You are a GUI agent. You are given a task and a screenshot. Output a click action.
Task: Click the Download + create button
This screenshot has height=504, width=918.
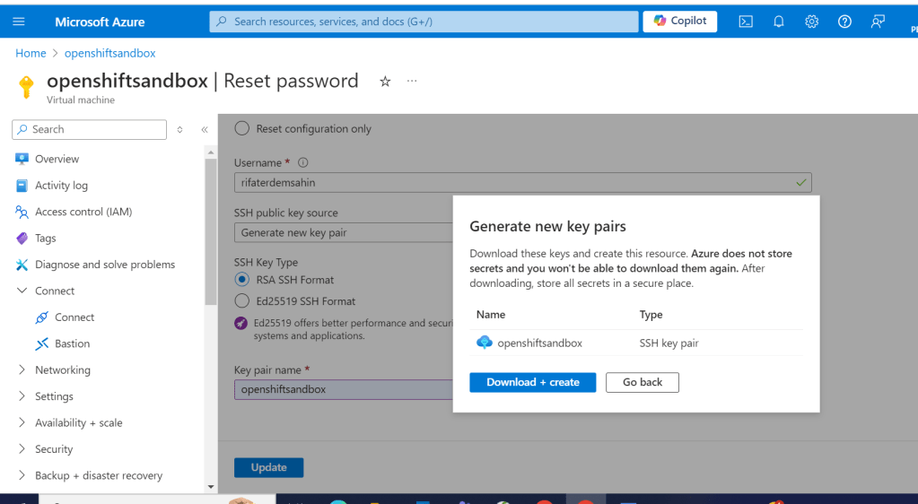533,382
